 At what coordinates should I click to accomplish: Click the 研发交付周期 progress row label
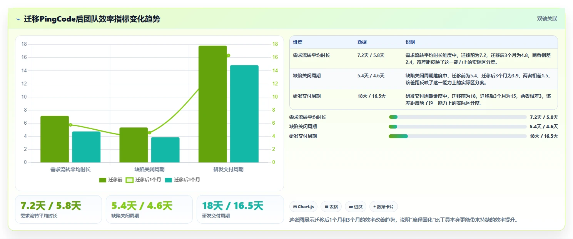303,136
